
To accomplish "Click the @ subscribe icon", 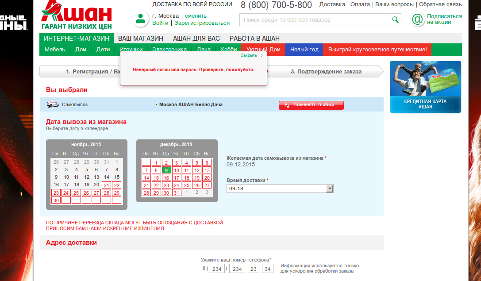I will click(417, 19).
